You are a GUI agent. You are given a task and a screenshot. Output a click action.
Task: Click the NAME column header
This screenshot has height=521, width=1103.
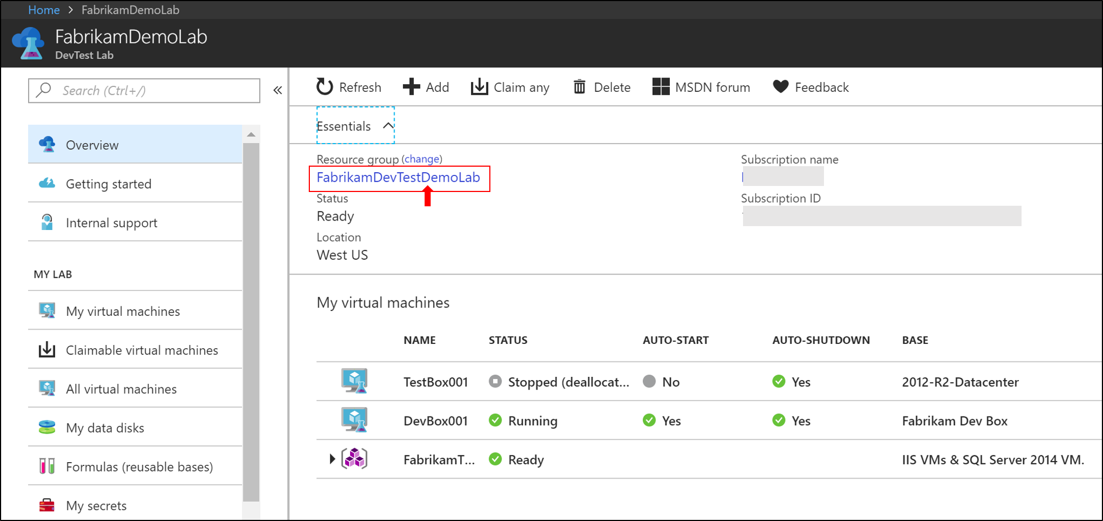(x=419, y=339)
